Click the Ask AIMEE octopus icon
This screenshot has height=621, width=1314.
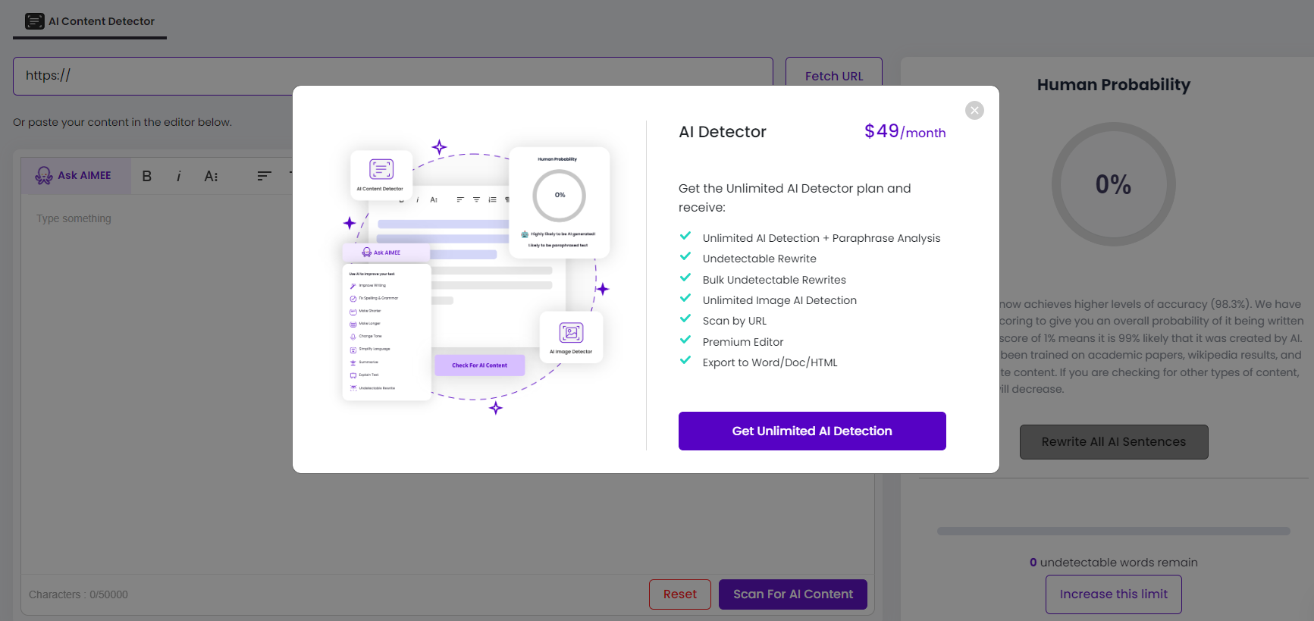[x=44, y=176]
